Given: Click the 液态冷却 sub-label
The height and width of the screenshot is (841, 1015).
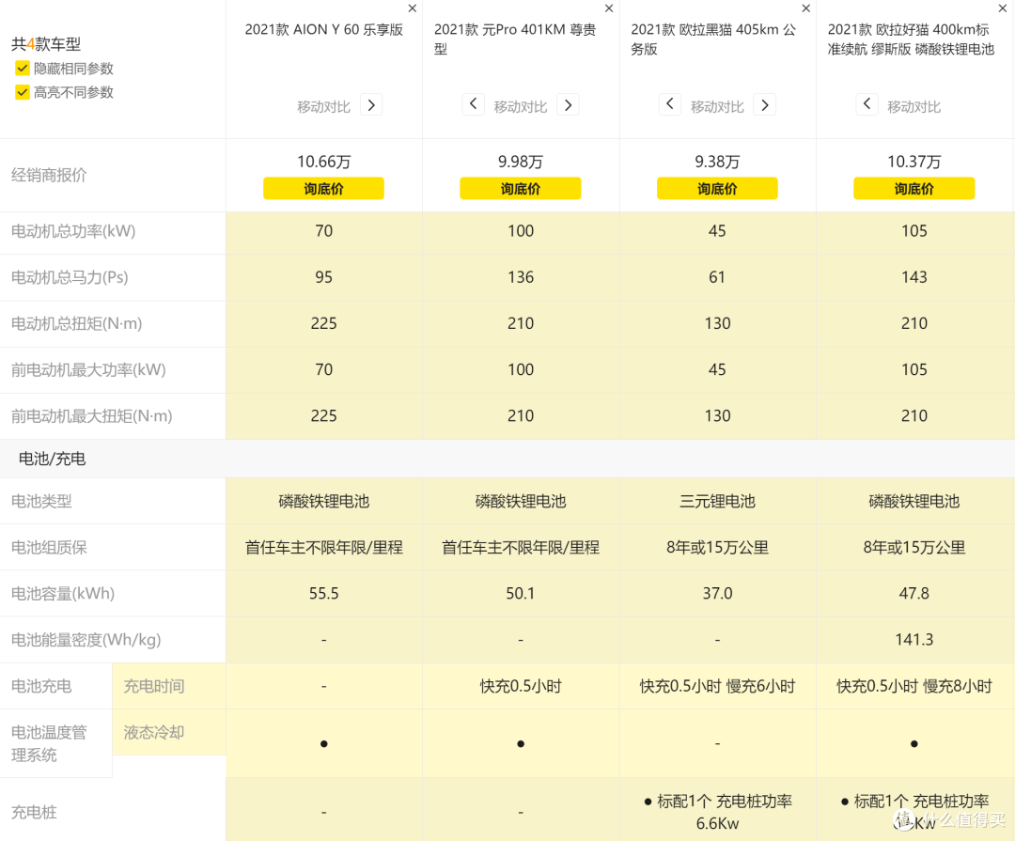Looking at the screenshot, I should pos(154,732).
